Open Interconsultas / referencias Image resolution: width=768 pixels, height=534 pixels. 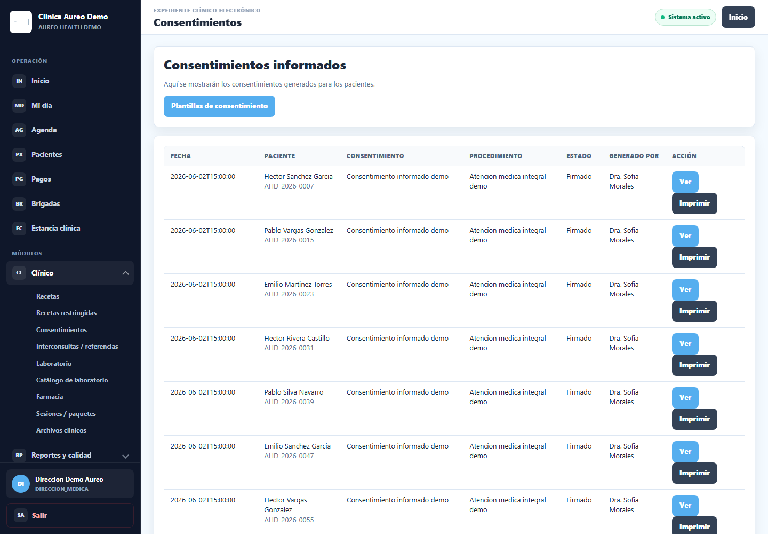[77, 347]
